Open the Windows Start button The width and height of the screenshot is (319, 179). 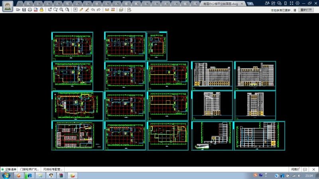coord(6,175)
